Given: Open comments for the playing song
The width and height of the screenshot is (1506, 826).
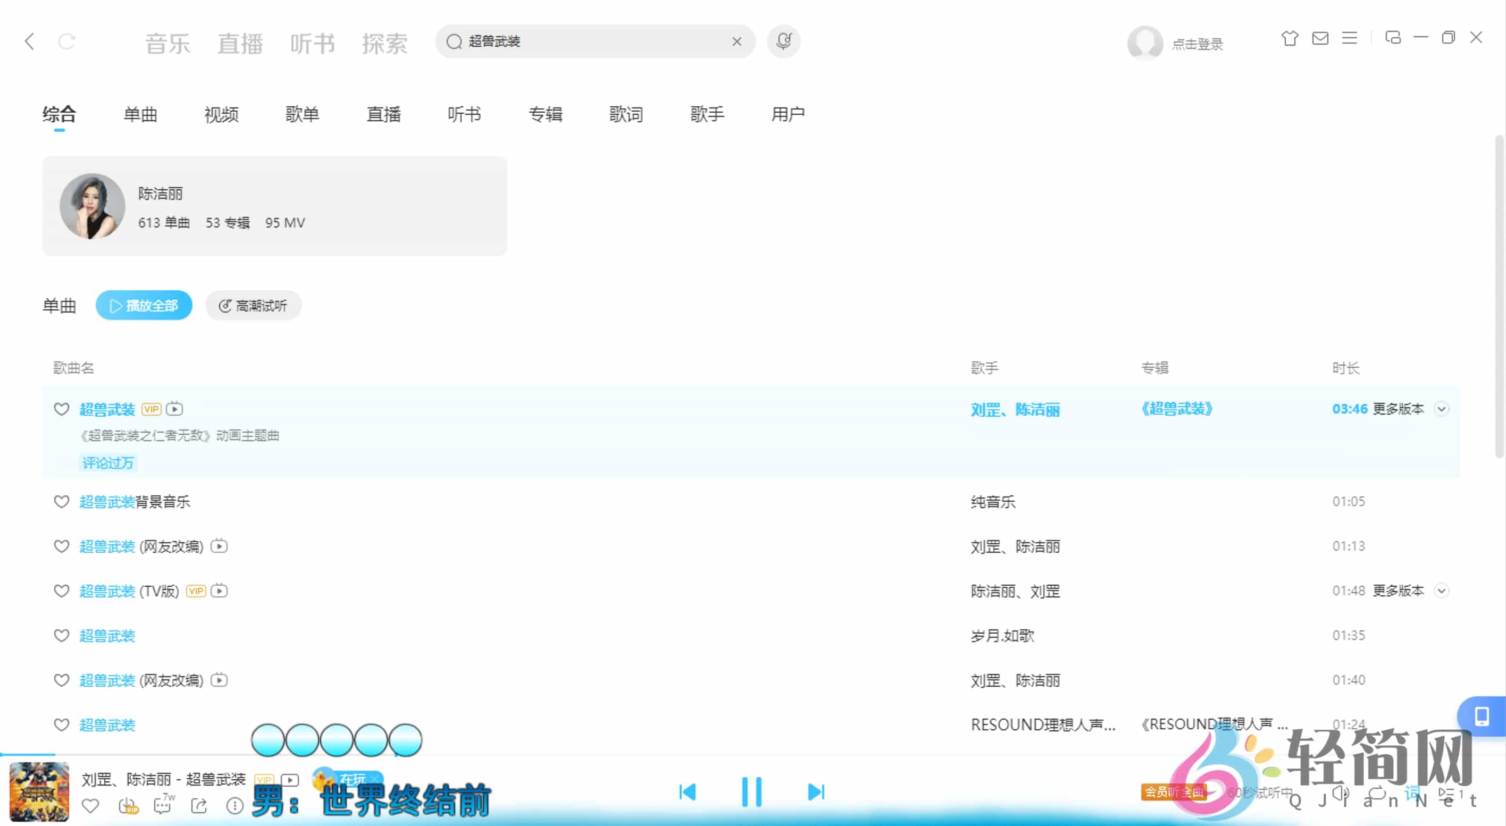Looking at the screenshot, I should [x=163, y=806].
